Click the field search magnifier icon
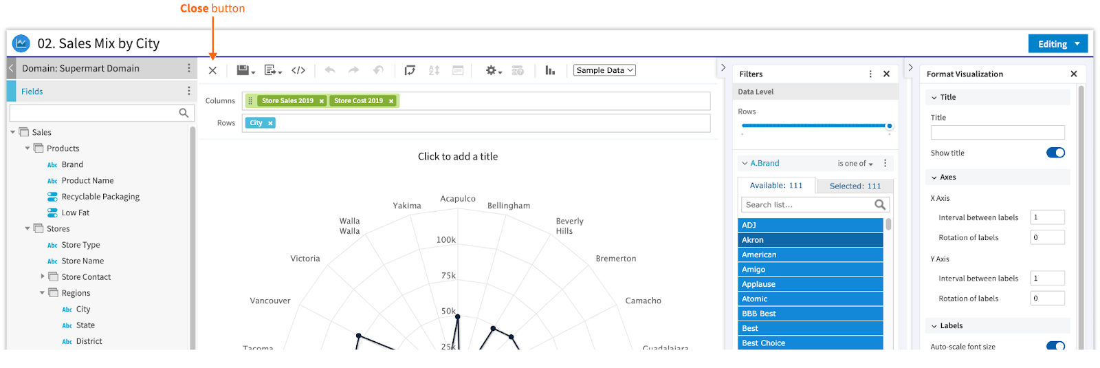The height and width of the screenshot is (368, 1100). click(x=184, y=113)
